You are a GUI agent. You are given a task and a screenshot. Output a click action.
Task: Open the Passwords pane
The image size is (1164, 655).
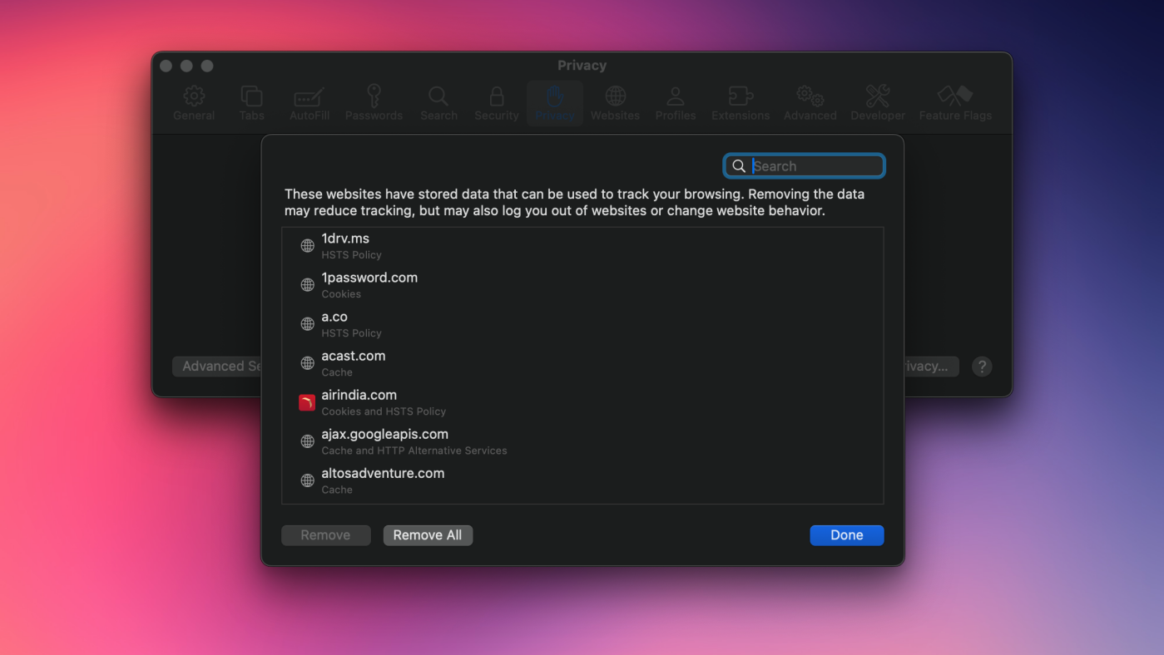tap(374, 103)
